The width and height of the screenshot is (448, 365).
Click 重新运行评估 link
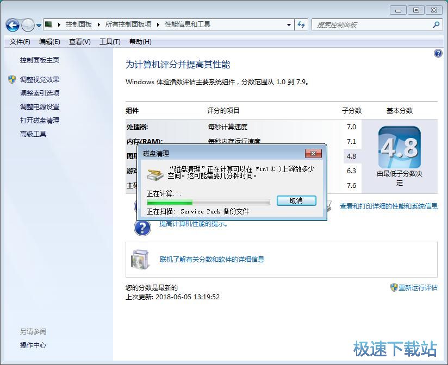(x=418, y=288)
